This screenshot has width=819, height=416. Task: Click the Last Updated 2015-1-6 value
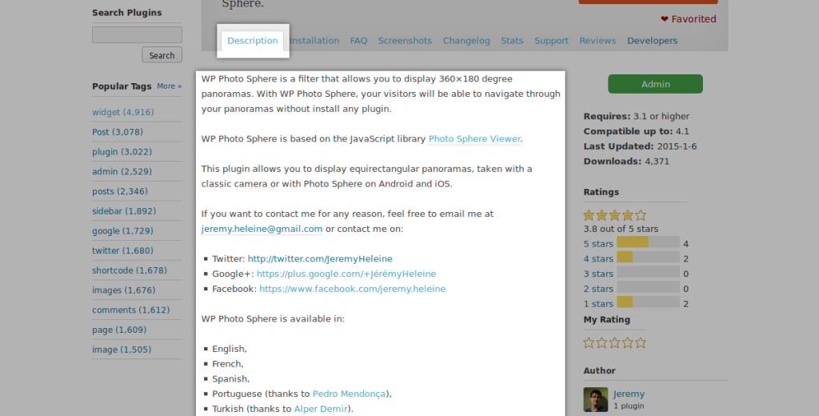click(x=677, y=146)
